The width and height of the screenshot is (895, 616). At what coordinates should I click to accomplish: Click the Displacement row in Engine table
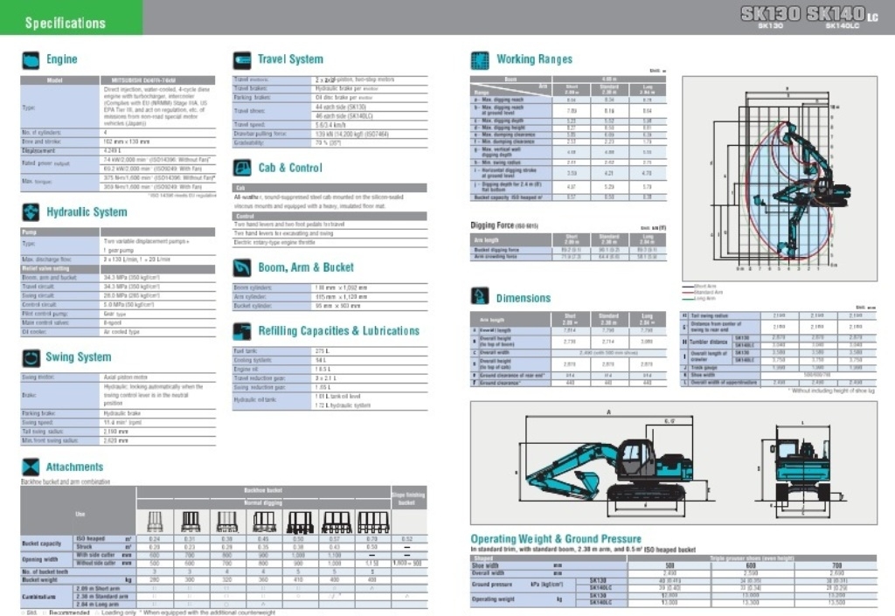(x=118, y=151)
